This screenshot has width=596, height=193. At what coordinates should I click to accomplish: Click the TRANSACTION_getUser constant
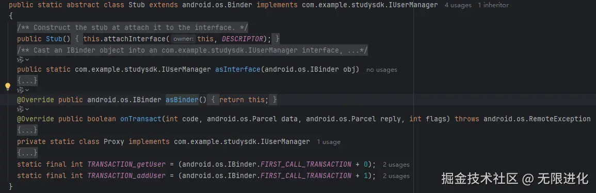coord(126,165)
